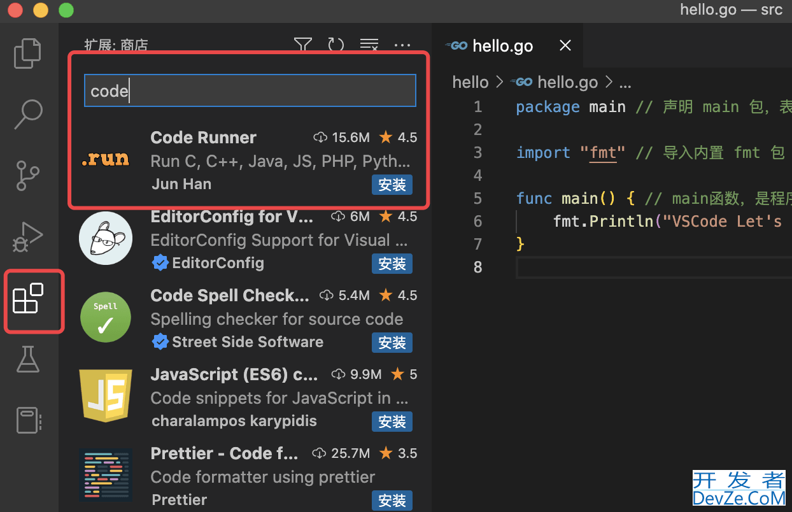
Task: Click the Code Runner .run logo
Action: [105, 159]
